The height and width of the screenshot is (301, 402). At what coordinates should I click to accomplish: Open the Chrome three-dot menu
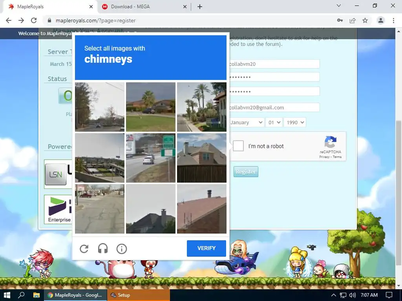tap(393, 20)
